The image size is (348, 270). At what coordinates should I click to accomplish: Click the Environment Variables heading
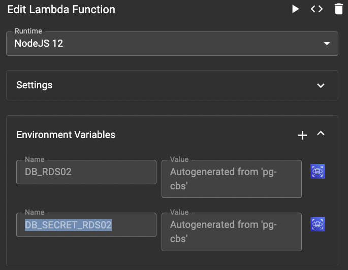pyautogui.click(x=66, y=135)
